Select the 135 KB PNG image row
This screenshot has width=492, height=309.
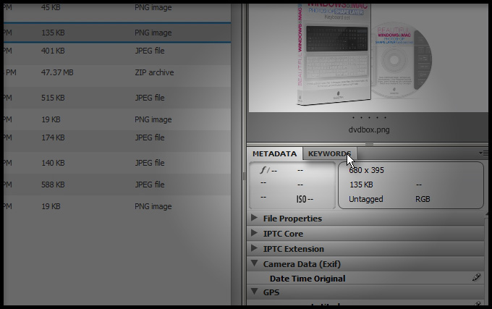(x=116, y=33)
